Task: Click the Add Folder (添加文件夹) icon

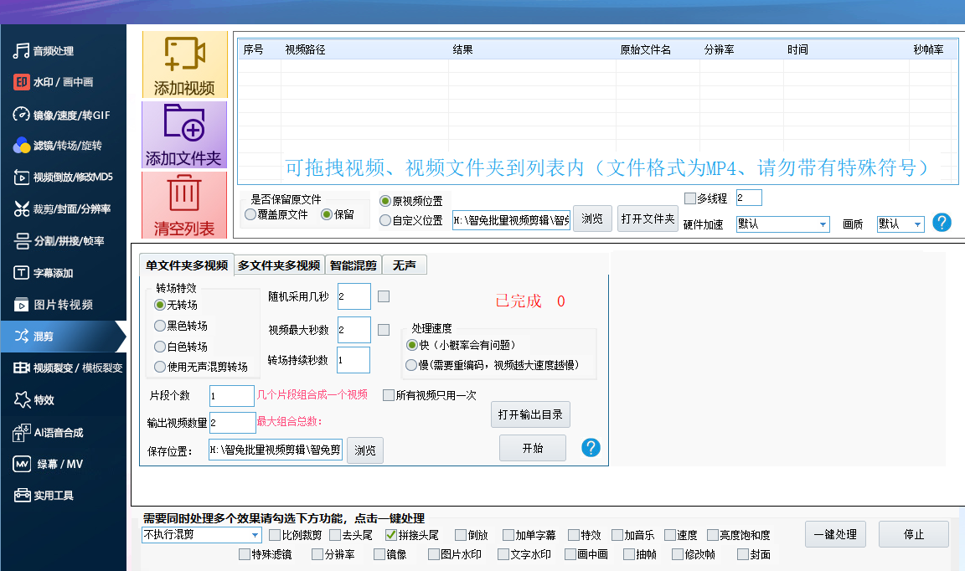Action: tap(184, 125)
